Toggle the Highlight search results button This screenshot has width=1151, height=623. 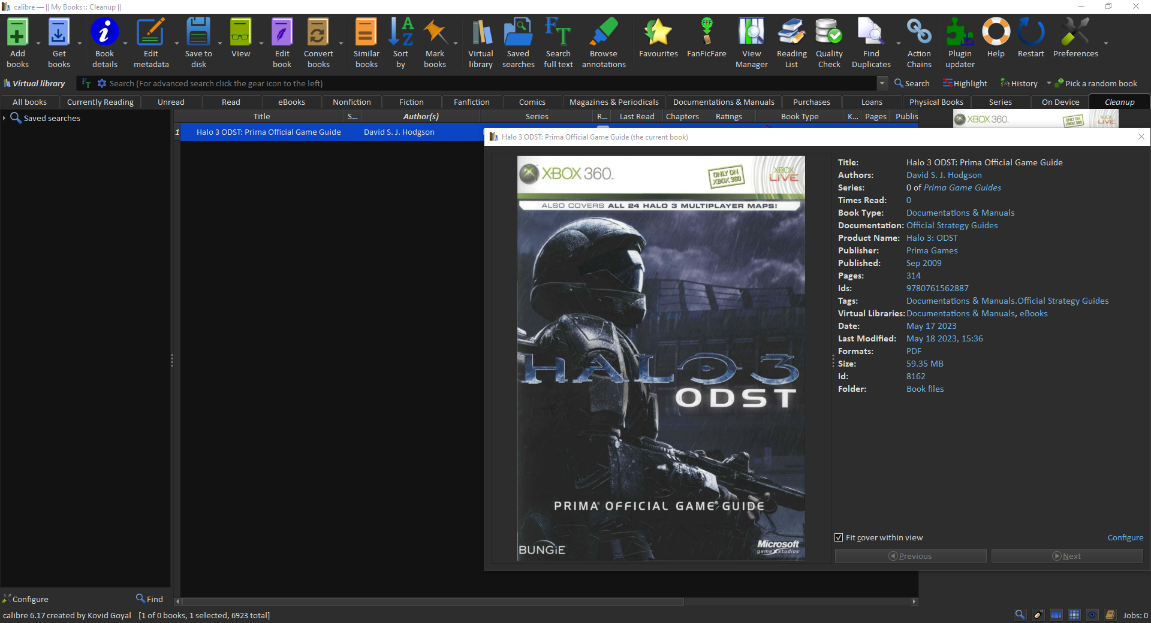click(x=965, y=83)
